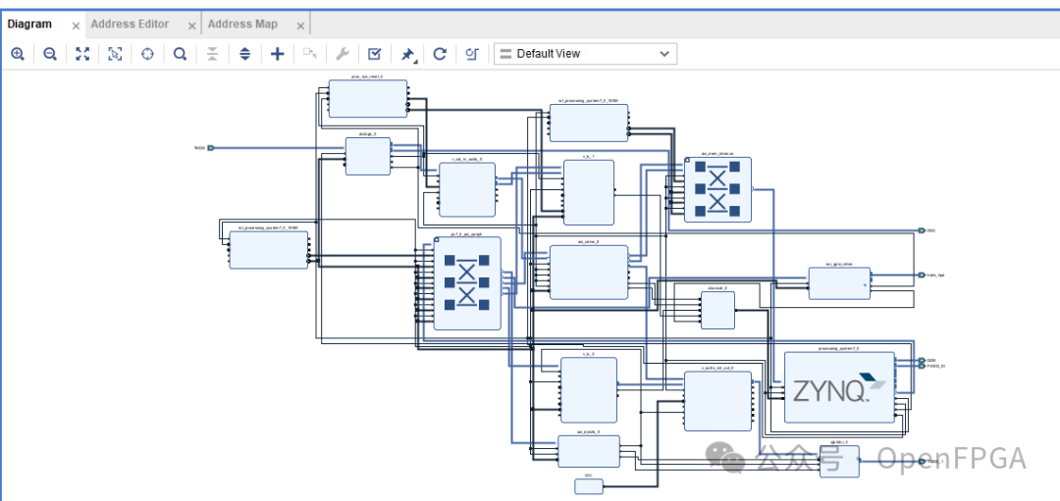1060x501 pixels.
Task: Close the Diagram tab
Action: (76, 25)
